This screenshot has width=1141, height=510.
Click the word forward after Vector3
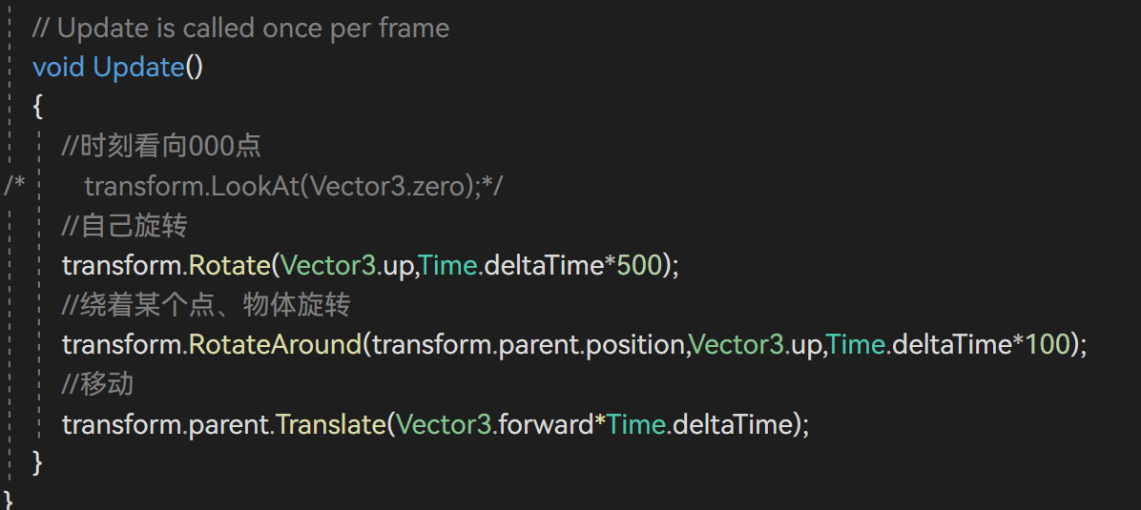click(546, 423)
